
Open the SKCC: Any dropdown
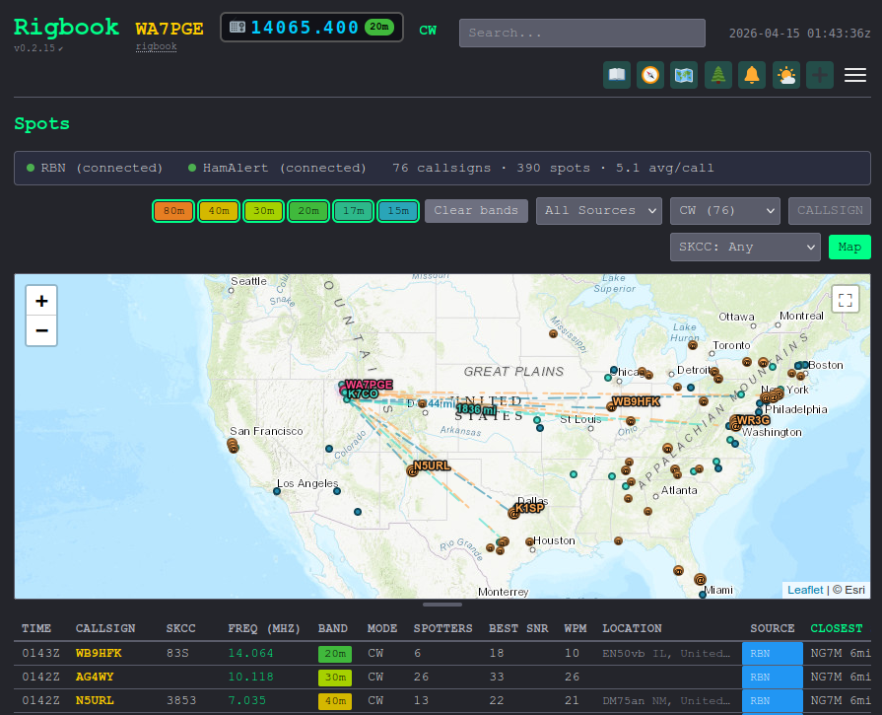(744, 247)
